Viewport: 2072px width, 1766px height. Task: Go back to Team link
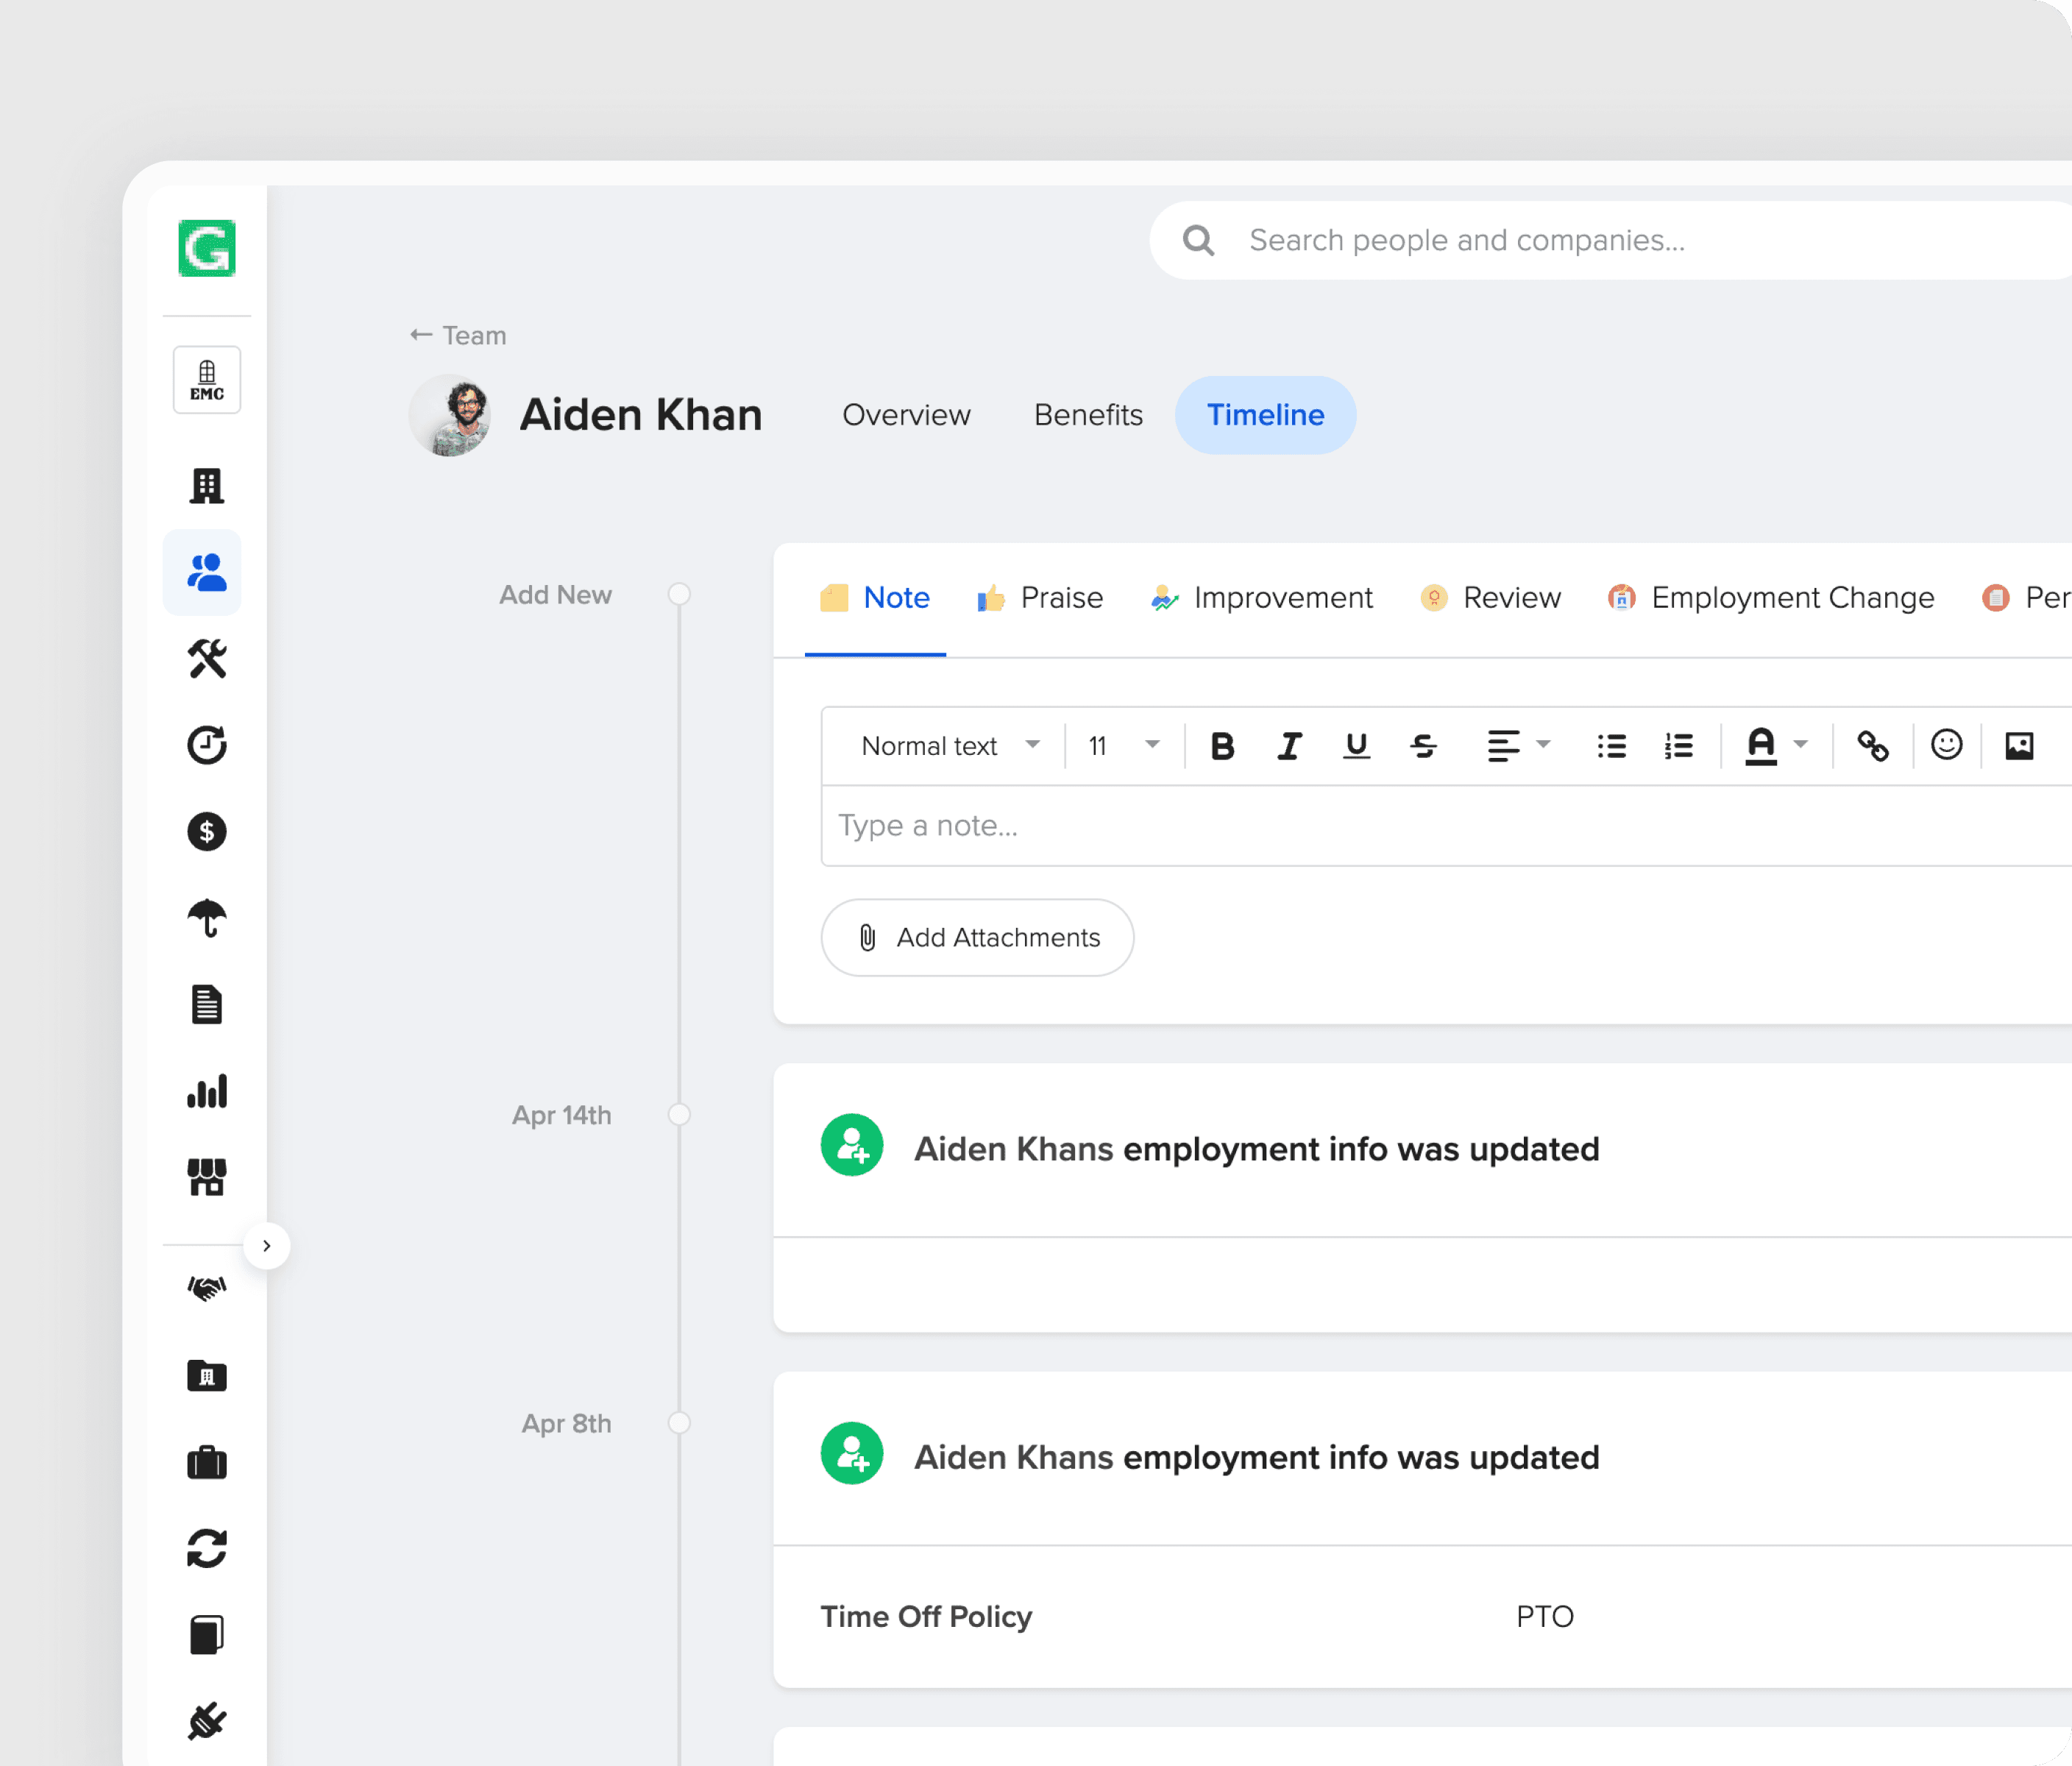tap(458, 335)
